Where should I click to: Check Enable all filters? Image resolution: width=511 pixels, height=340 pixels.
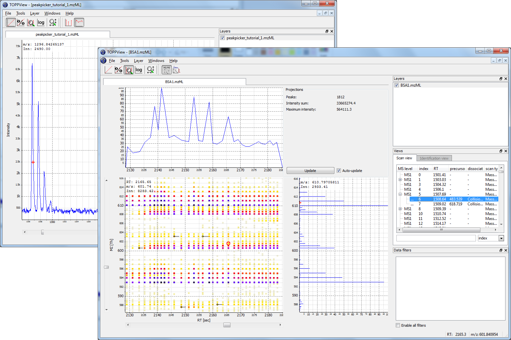point(398,325)
